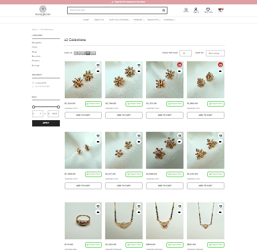Focus the minimum price input box
Image resolution: width=257 pixels, height=250 pixels.
click(x=37, y=114)
